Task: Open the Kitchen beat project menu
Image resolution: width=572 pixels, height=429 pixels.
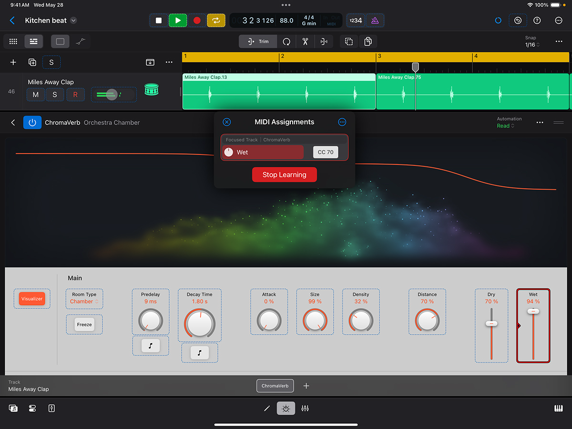Action: [x=73, y=20]
